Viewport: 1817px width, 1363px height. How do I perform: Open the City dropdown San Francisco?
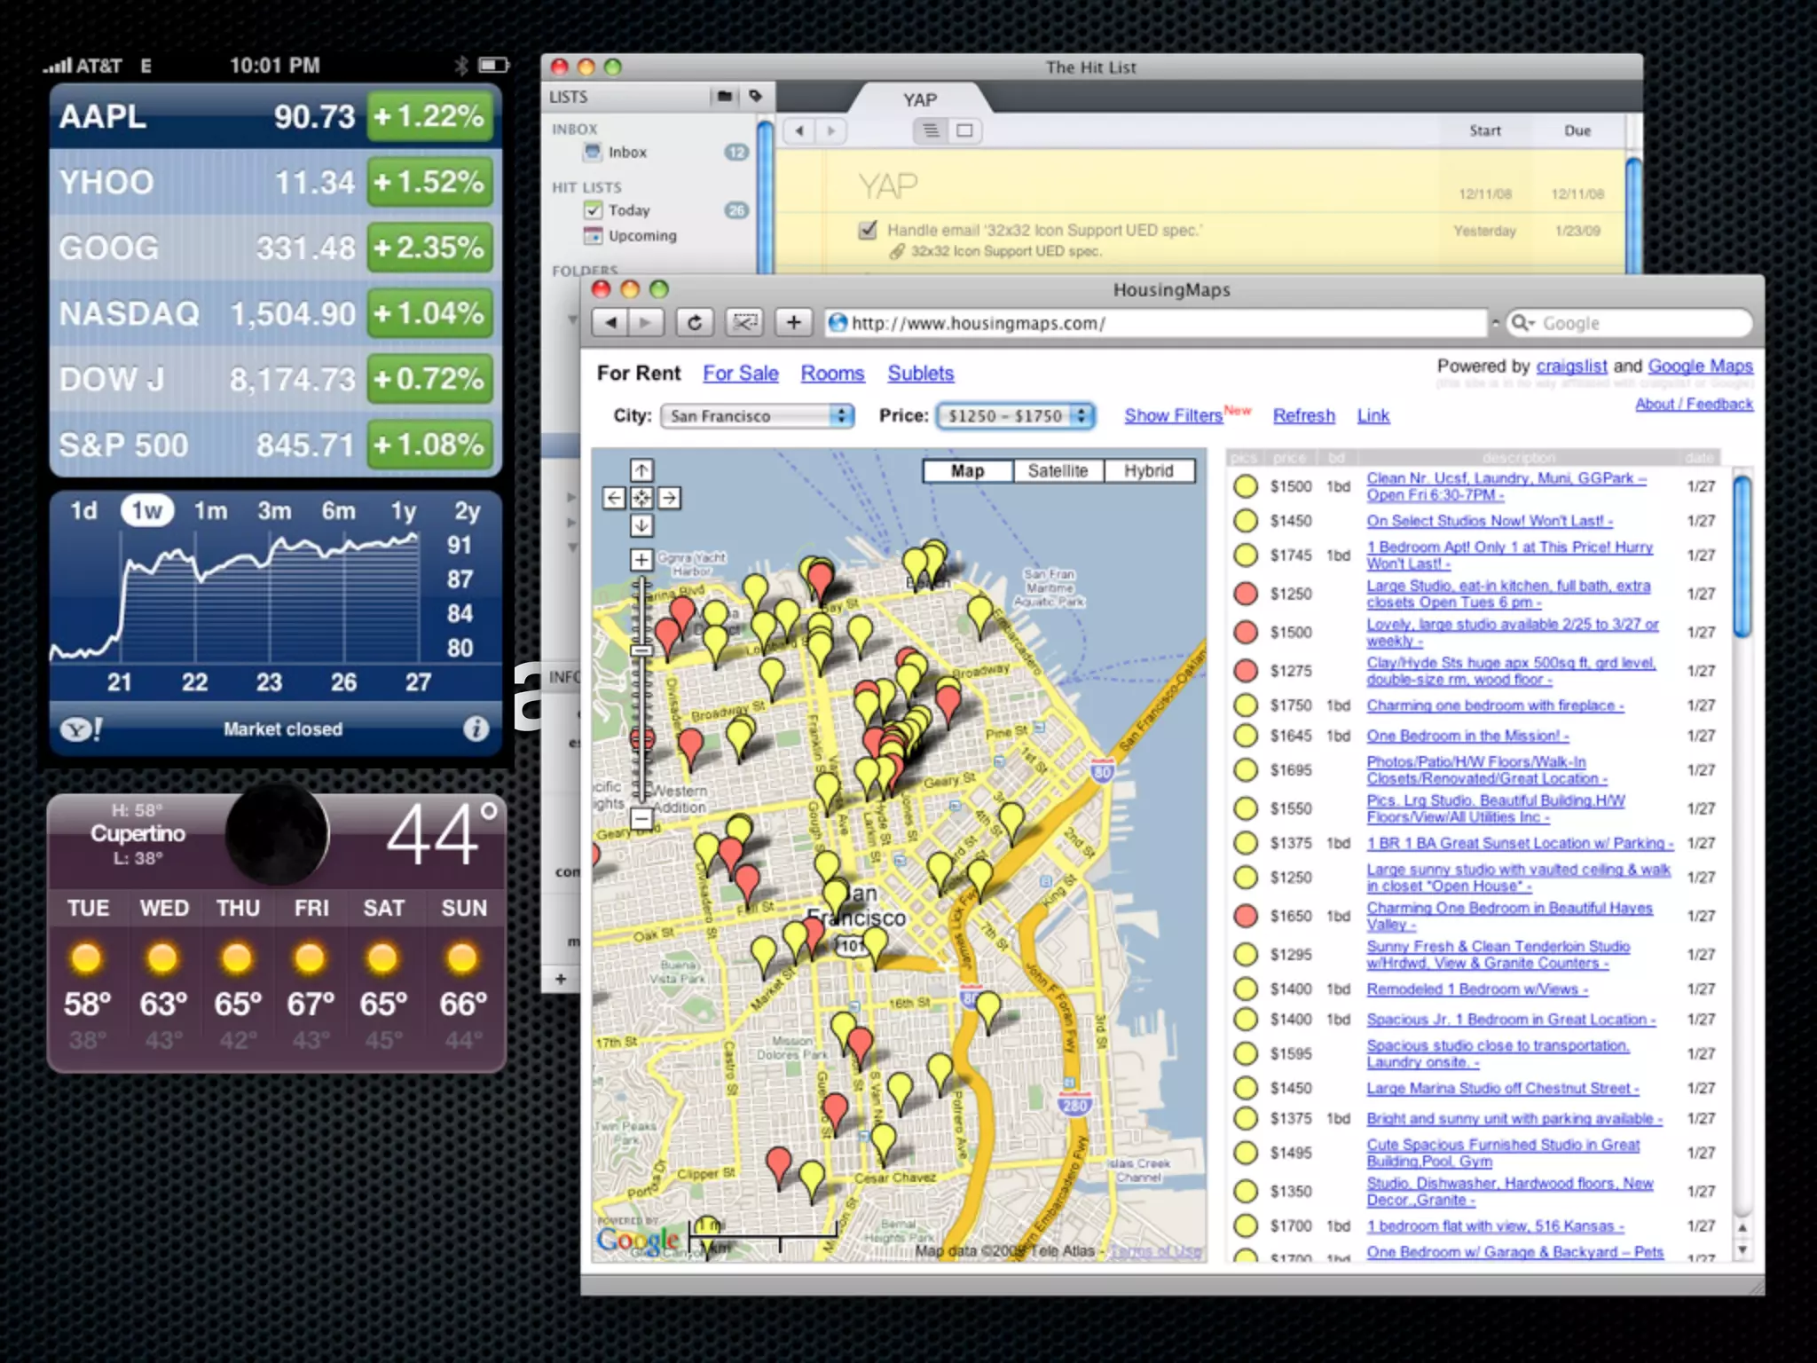tap(757, 416)
